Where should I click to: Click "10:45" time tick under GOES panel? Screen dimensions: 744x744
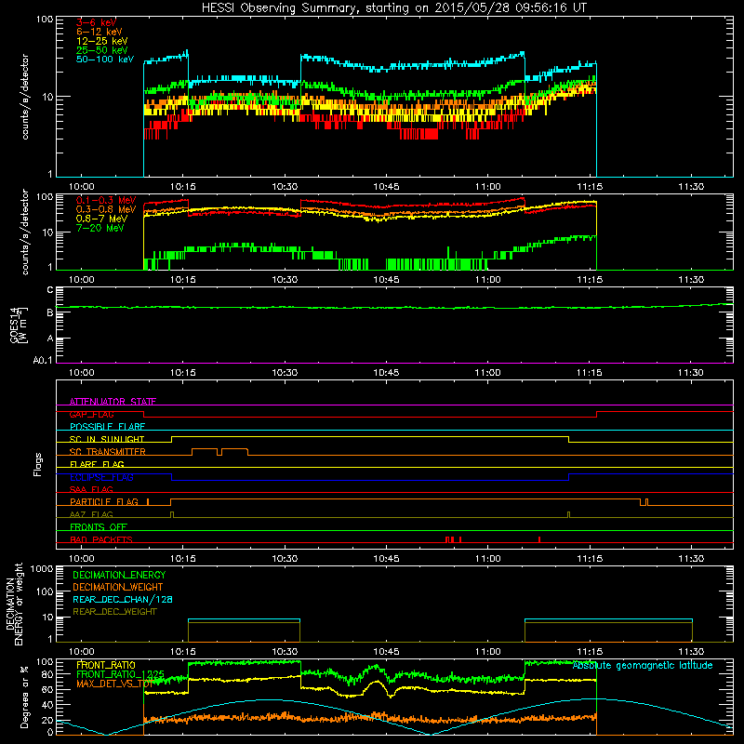[x=386, y=373]
